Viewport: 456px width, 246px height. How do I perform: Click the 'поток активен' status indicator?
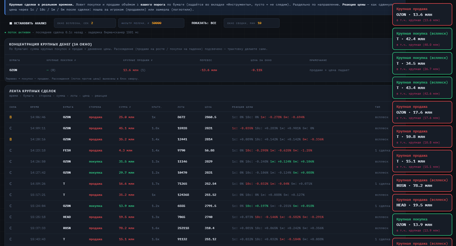[x=18, y=32]
